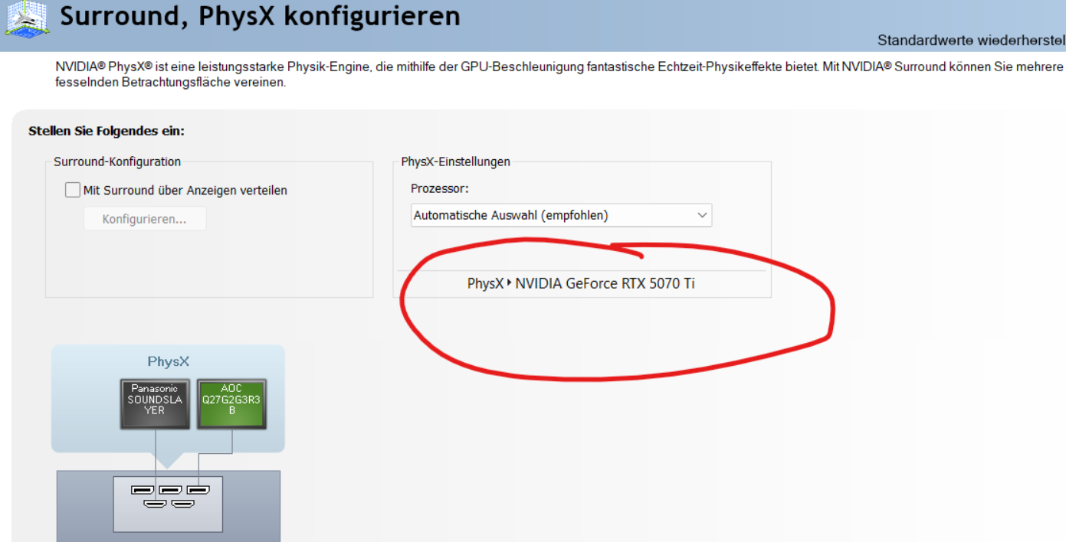Screen dimensions: 1066x542
Task: Select the Panasonic SOUNDSLAYER display icon
Action: point(154,403)
